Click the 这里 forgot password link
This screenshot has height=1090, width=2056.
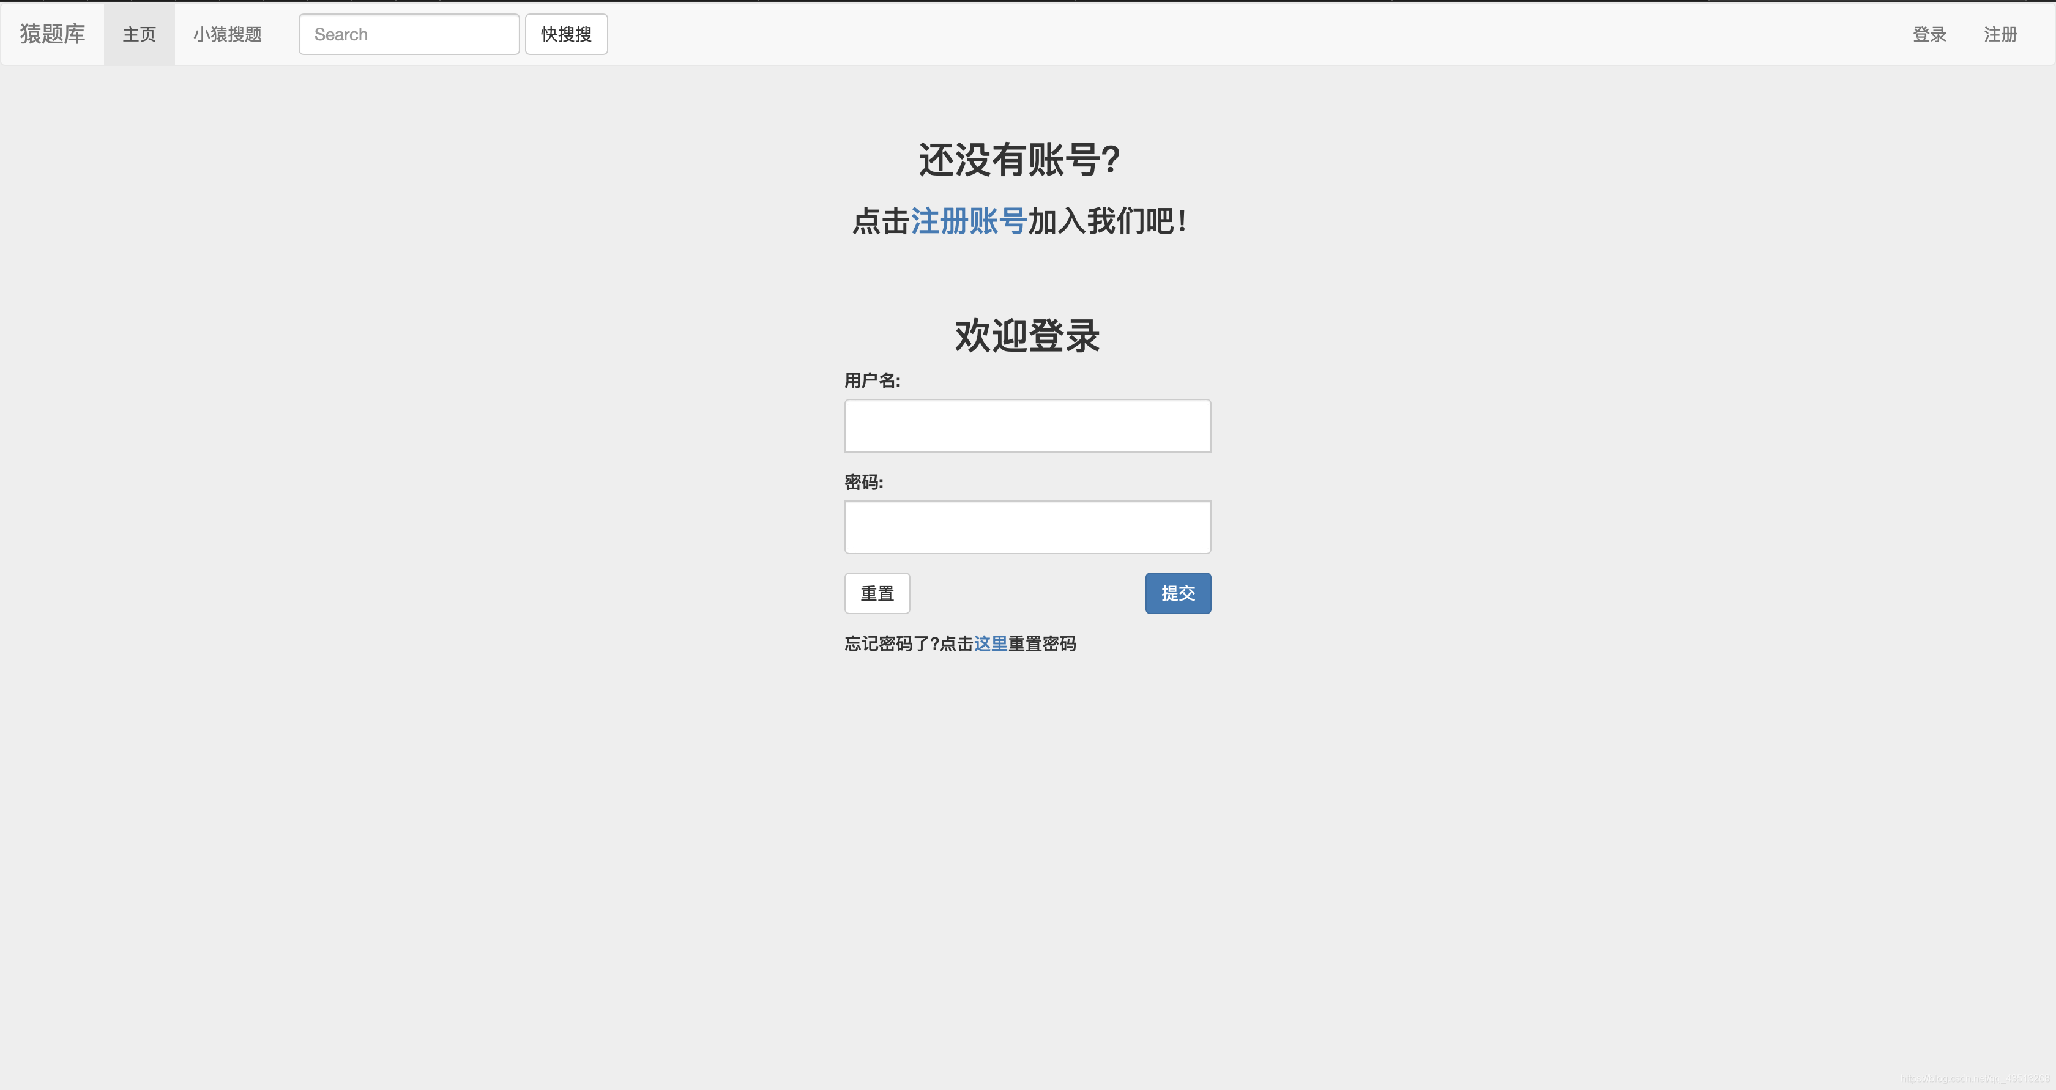click(x=990, y=644)
